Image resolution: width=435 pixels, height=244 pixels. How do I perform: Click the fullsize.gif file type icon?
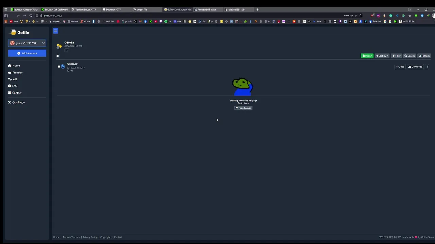(63, 67)
